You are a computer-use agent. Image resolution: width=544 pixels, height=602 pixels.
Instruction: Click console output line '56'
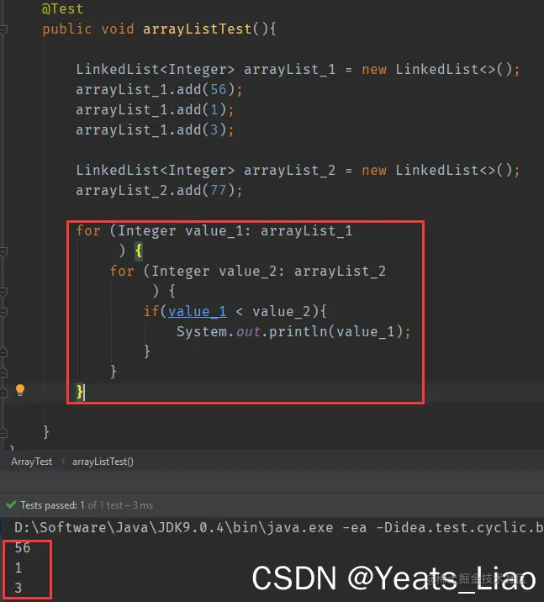[x=22, y=548]
